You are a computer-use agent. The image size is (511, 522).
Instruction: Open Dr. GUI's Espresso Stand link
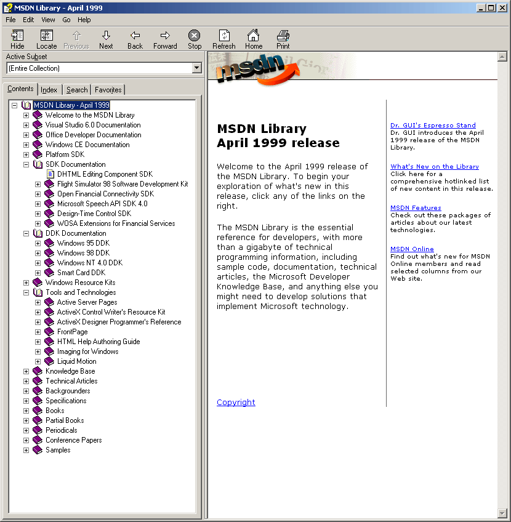coord(433,125)
